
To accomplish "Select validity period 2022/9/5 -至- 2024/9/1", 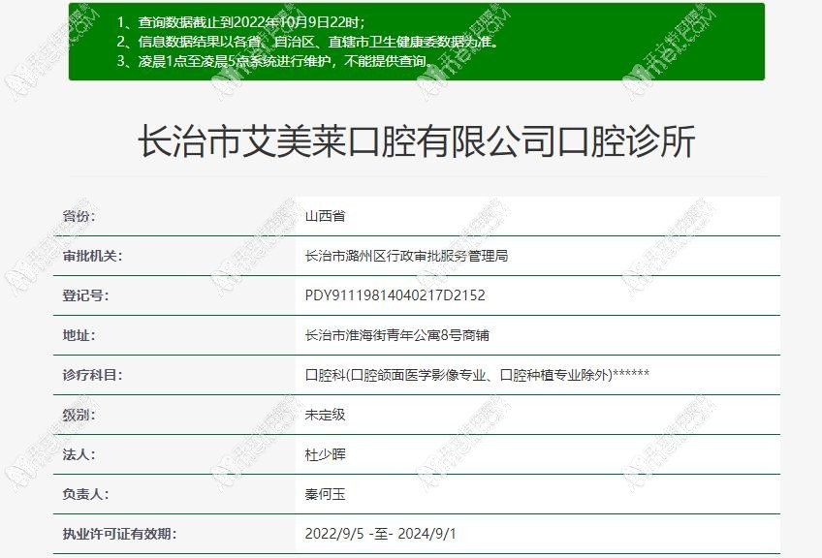I will tap(381, 534).
